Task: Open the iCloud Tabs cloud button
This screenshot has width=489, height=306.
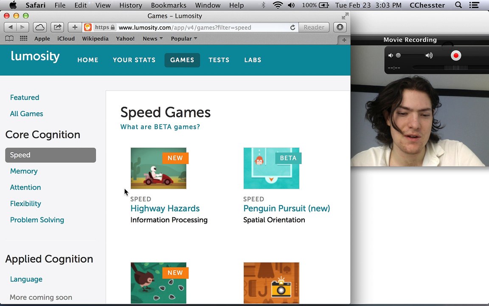Action: click(x=39, y=28)
